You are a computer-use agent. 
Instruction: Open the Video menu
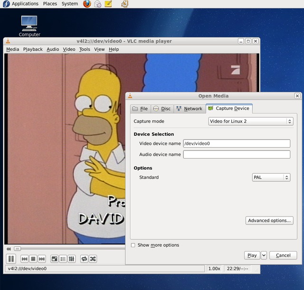(x=69, y=49)
